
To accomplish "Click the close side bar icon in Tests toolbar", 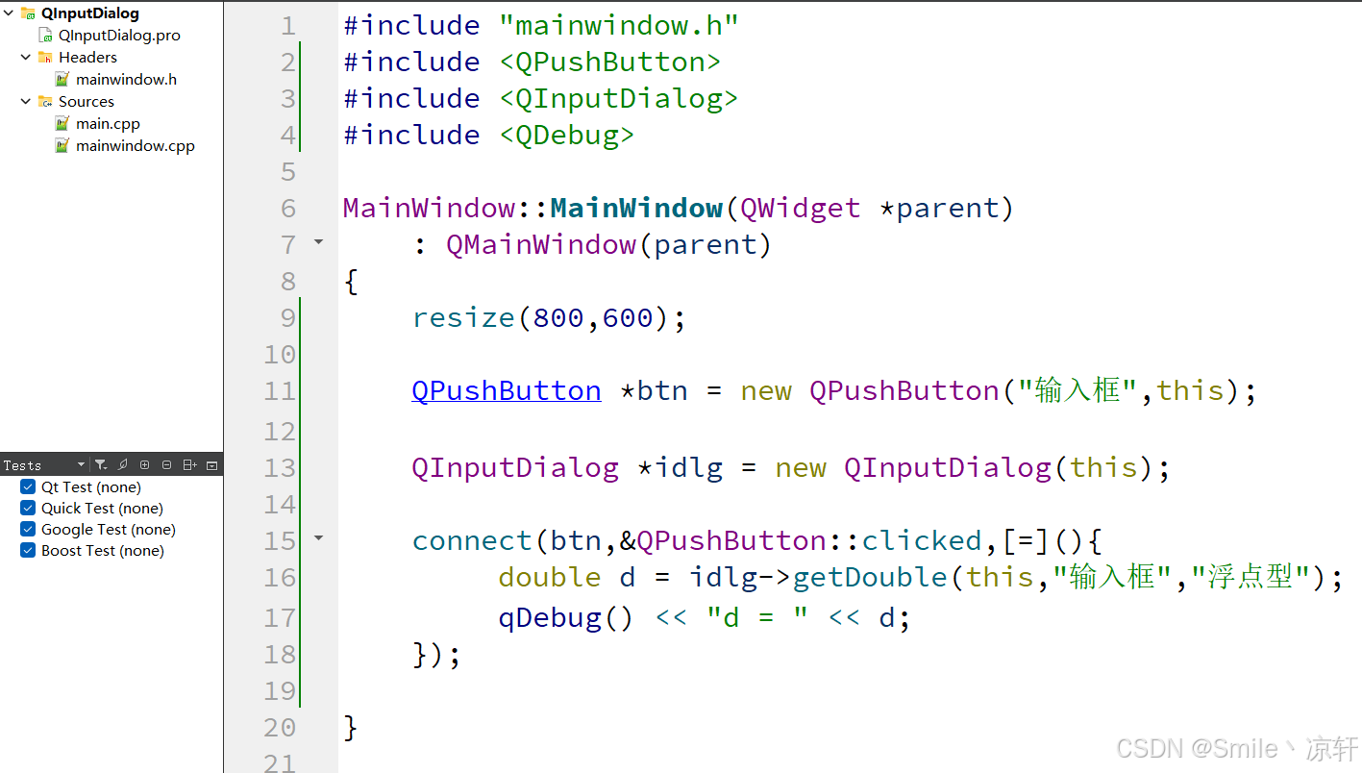I will (x=211, y=464).
